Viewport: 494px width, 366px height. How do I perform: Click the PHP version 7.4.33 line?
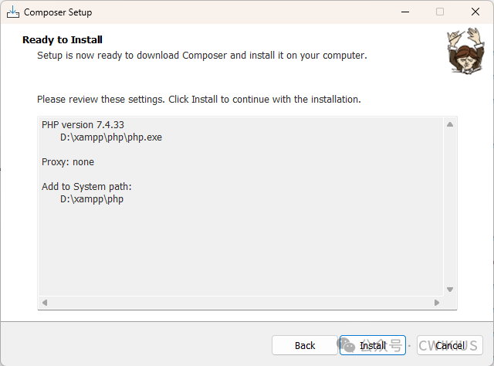83,124
